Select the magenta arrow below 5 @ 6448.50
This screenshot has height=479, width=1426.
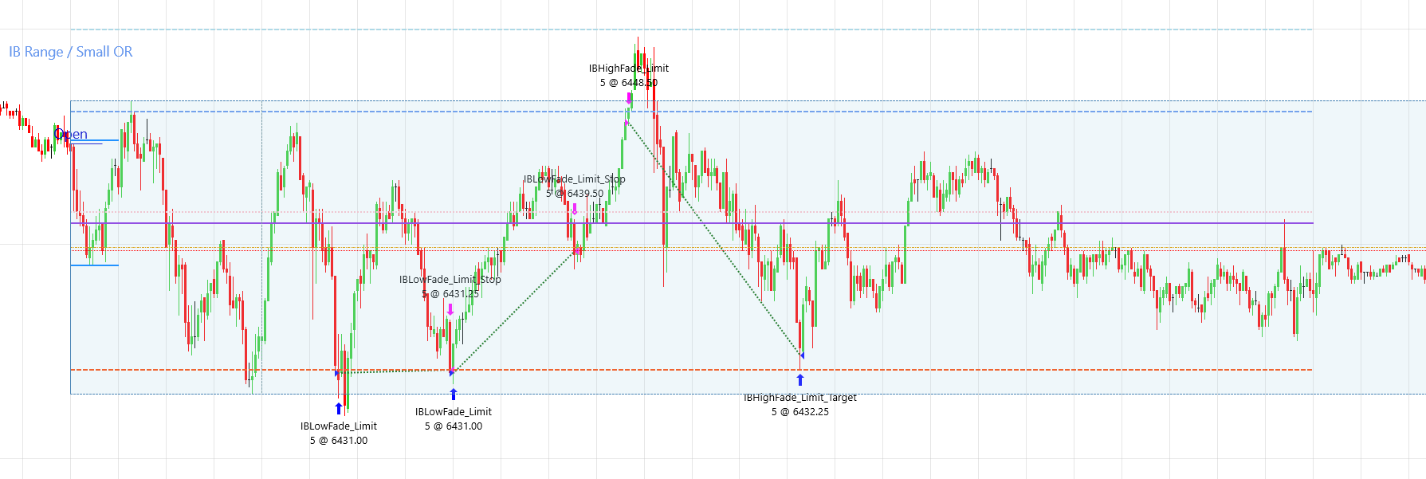pyautogui.click(x=629, y=98)
